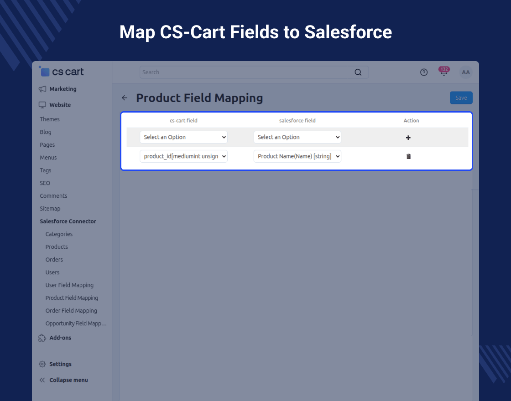Open the help question mark icon
The height and width of the screenshot is (401, 511).
(x=424, y=72)
